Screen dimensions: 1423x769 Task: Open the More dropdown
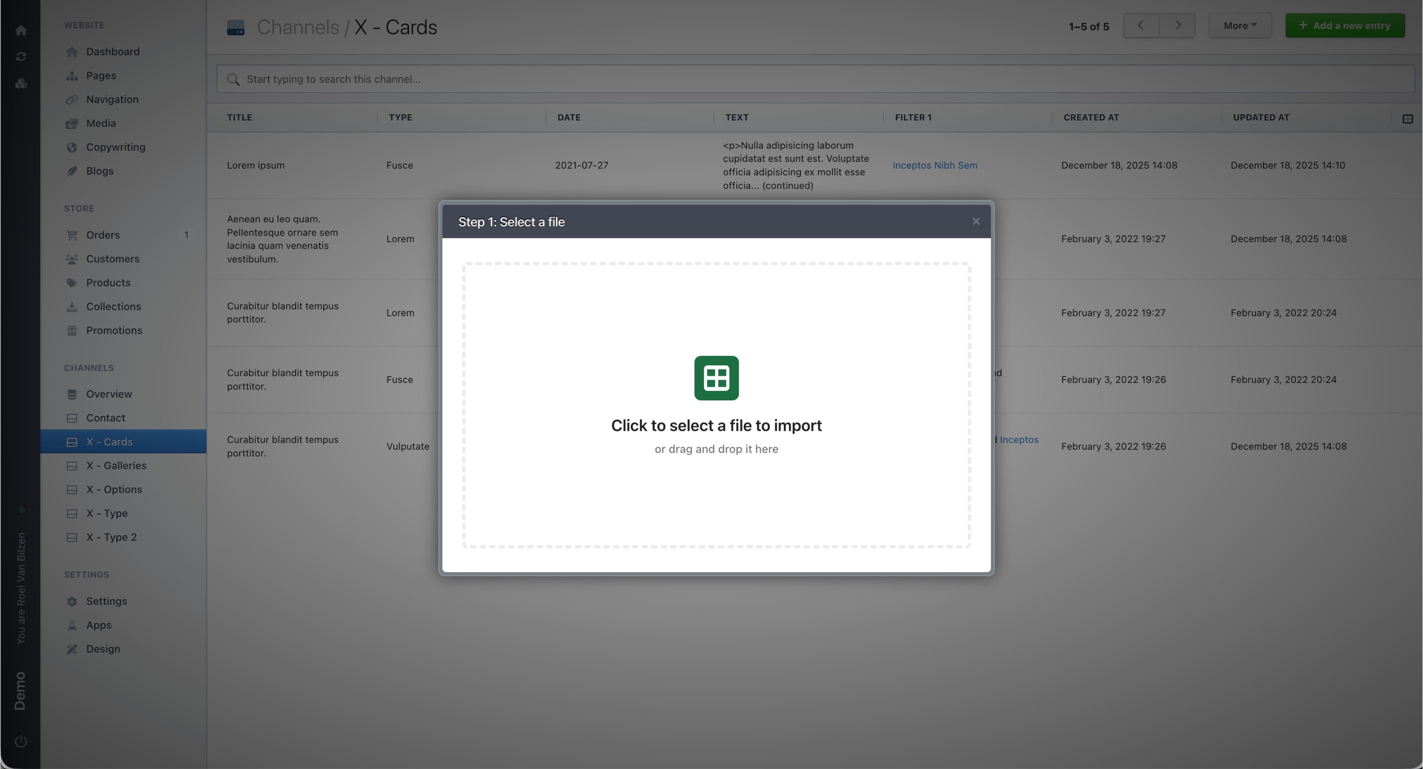point(1240,25)
